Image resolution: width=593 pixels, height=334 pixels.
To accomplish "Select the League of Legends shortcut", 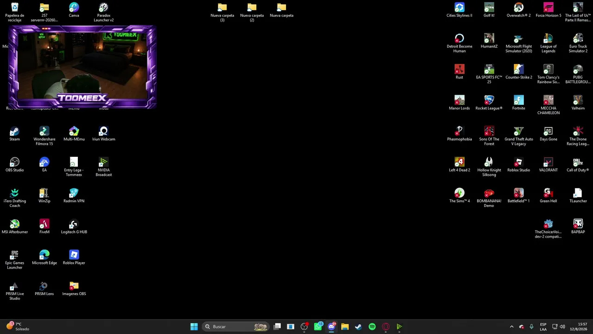I will tap(549, 43).
